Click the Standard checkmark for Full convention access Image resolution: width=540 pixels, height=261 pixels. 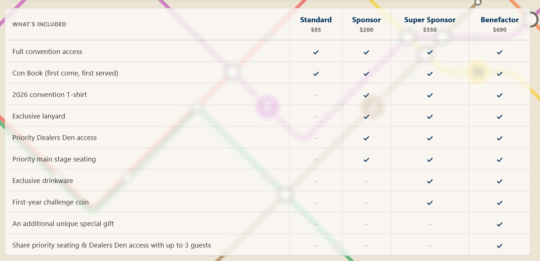(x=316, y=52)
